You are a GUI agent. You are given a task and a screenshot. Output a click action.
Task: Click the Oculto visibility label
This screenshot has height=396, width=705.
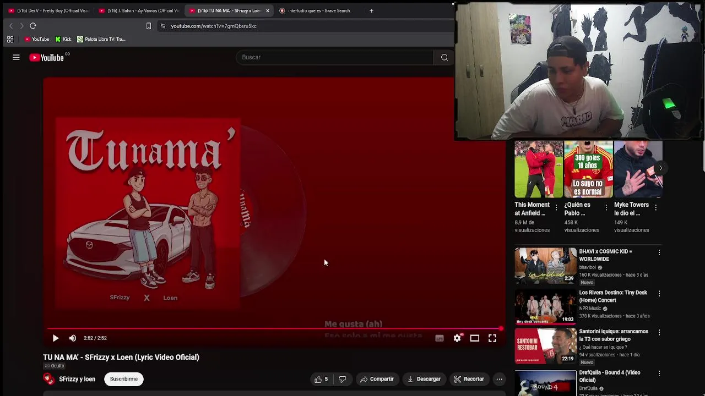(54, 366)
